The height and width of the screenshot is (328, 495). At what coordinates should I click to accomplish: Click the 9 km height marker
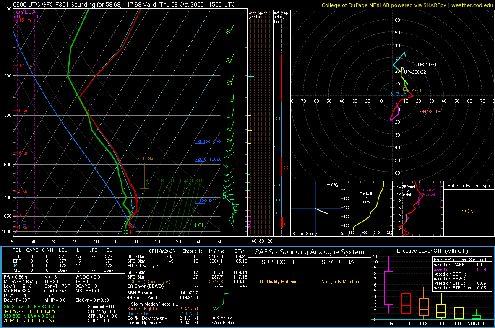click(x=23, y=111)
